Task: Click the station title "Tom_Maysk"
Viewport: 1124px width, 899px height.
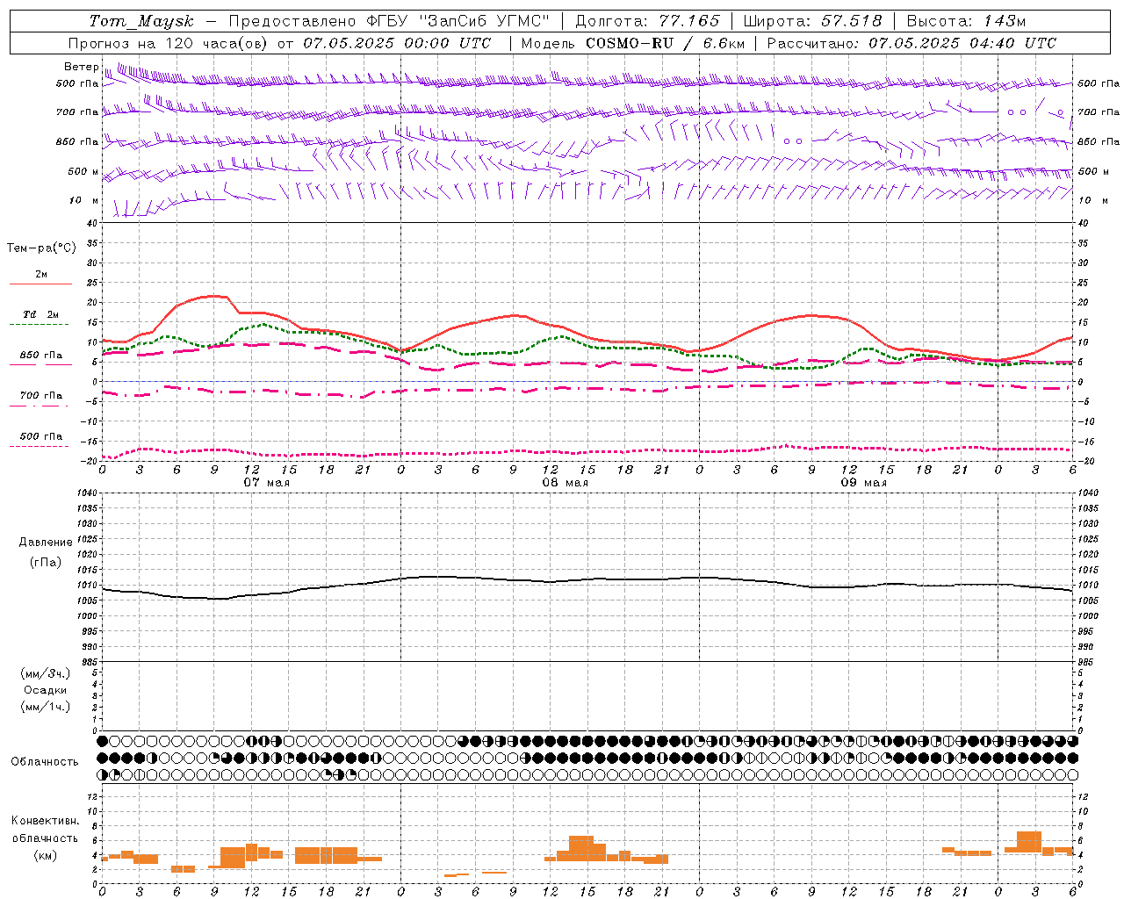Action: [141, 21]
